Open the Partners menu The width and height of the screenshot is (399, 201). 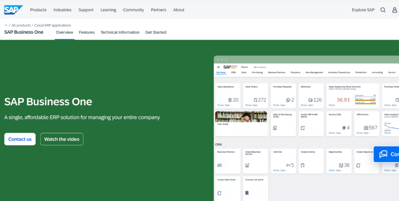158,10
